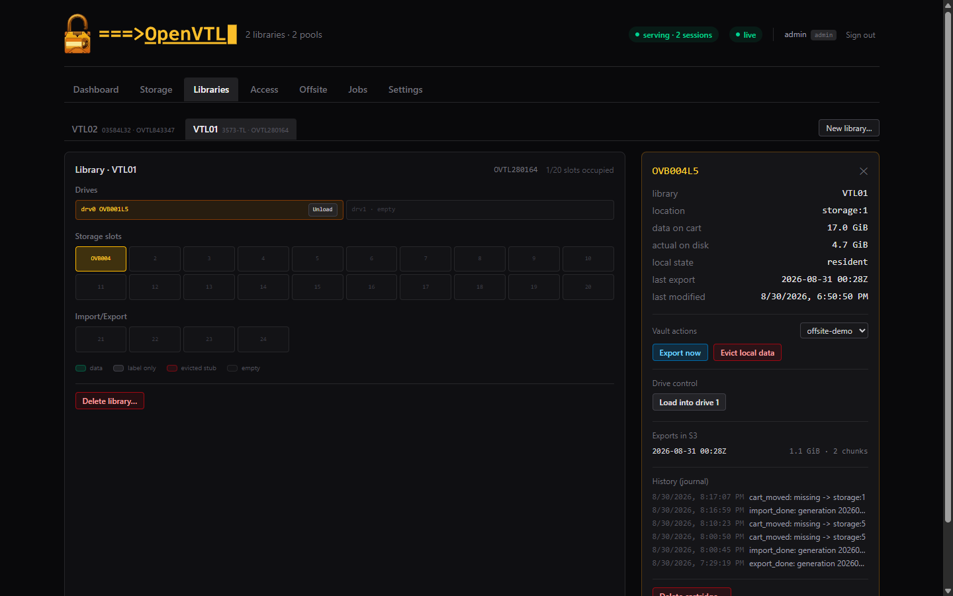Switch to the Storage tab
The height and width of the screenshot is (596, 953).
click(156, 89)
